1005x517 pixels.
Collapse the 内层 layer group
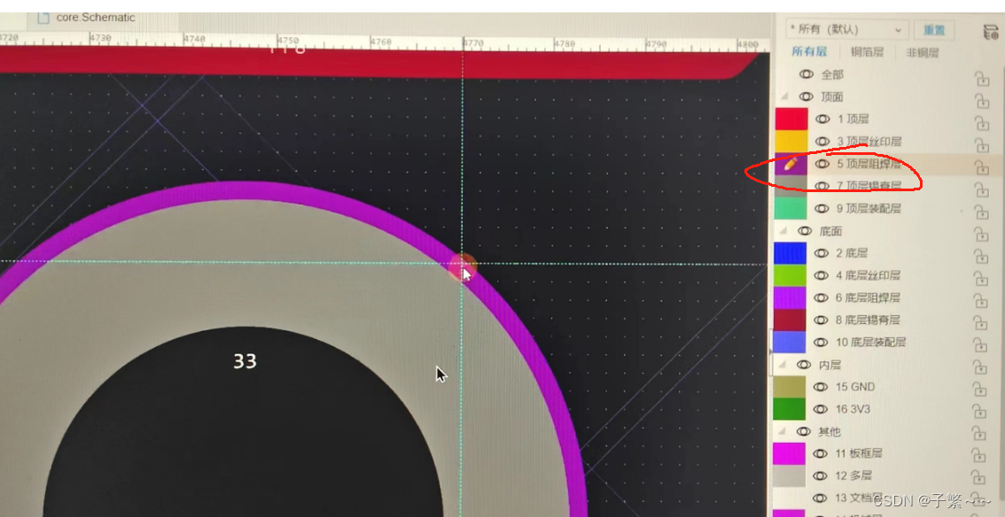click(783, 365)
